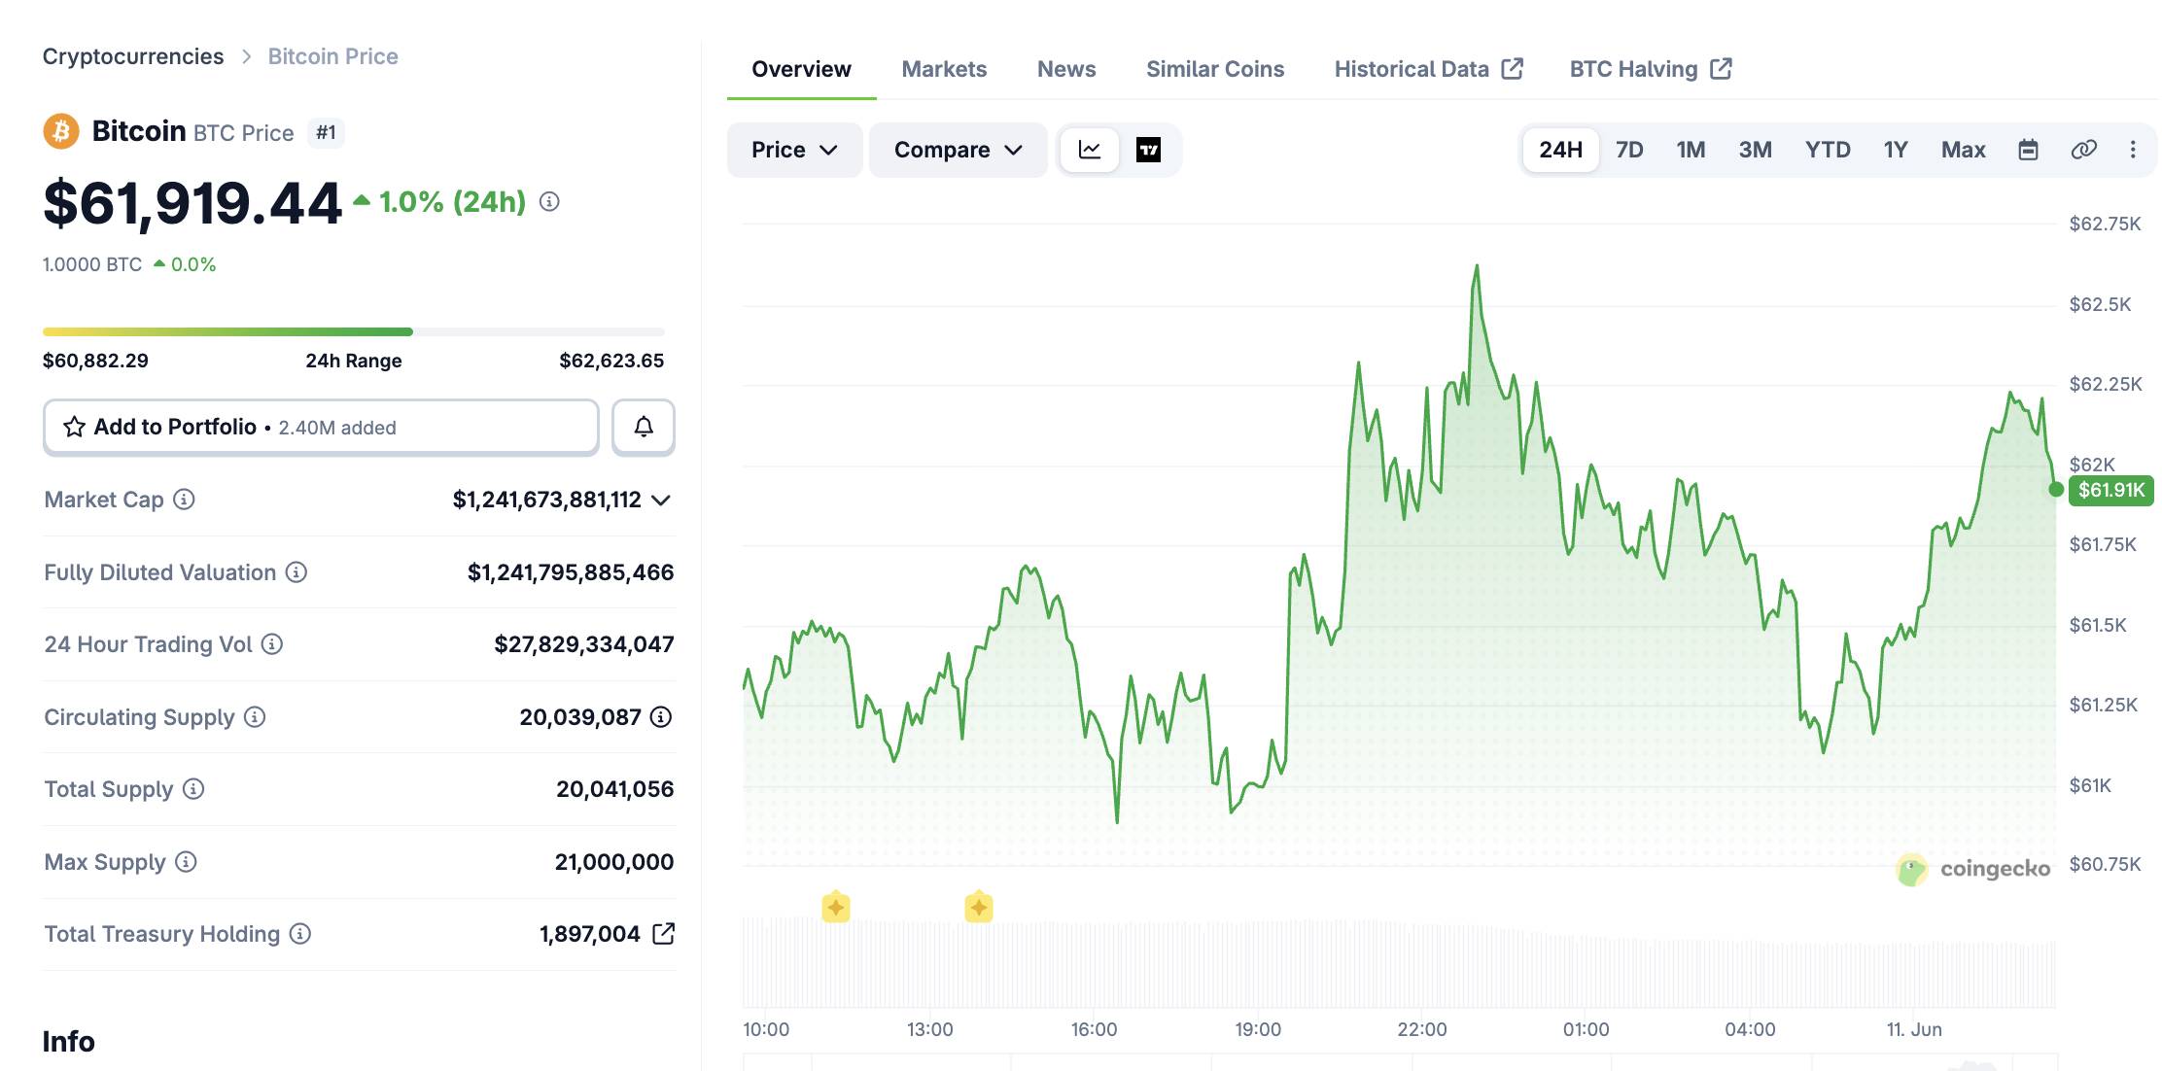Viewport: 2162px width, 1071px height.
Task: Select the 1Y time range
Action: click(x=1896, y=150)
